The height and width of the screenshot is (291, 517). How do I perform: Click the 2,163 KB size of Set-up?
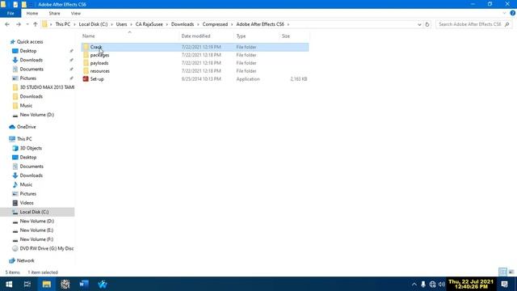coord(298,79)
